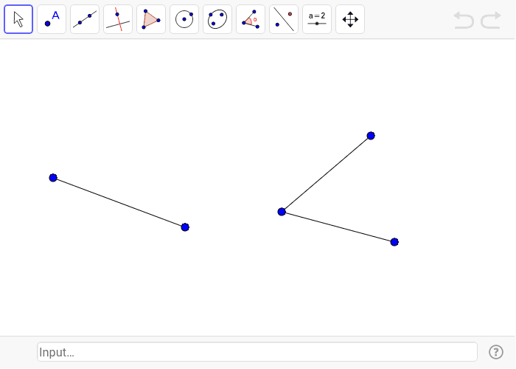Select the Angle measurement tool

(251, 19)
